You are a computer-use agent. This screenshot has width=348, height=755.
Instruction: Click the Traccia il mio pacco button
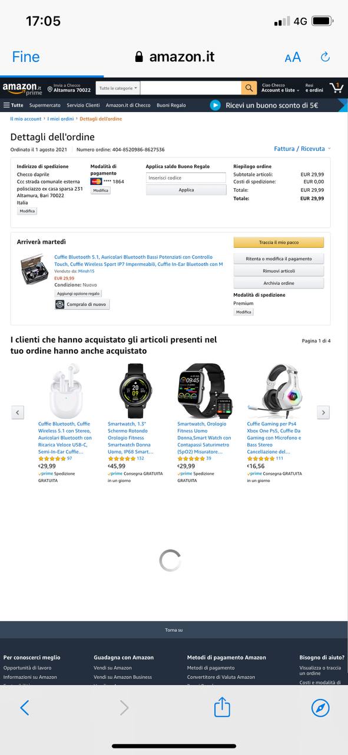tap(279, 242)
